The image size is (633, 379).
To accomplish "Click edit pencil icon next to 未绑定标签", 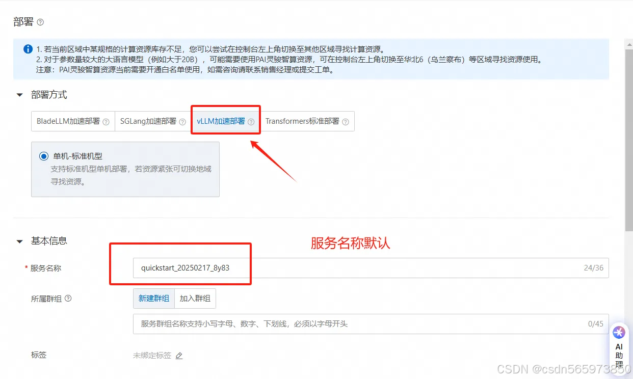I will [178, 356].
